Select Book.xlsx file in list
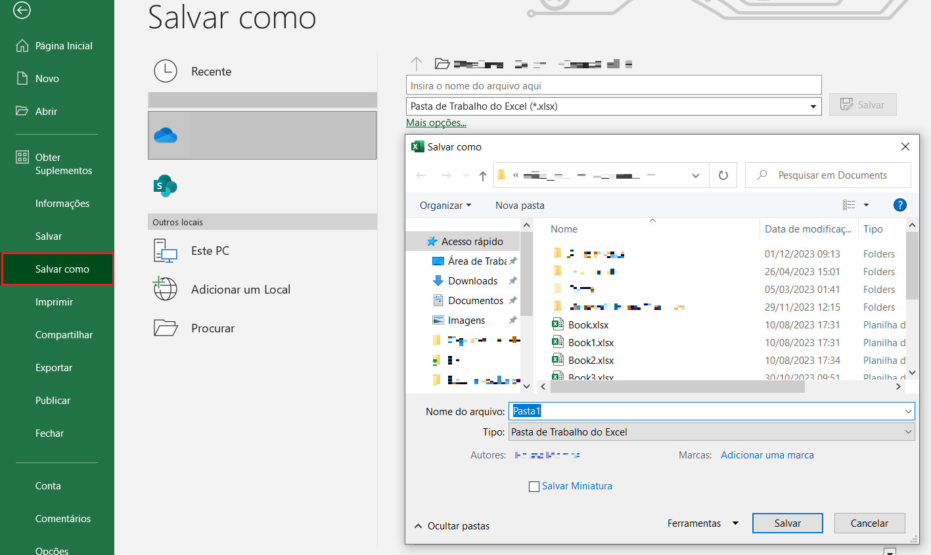931x555 pixels. click(x=588, y=324)
